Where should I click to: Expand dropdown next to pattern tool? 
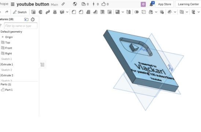click(x=123, y=12)
